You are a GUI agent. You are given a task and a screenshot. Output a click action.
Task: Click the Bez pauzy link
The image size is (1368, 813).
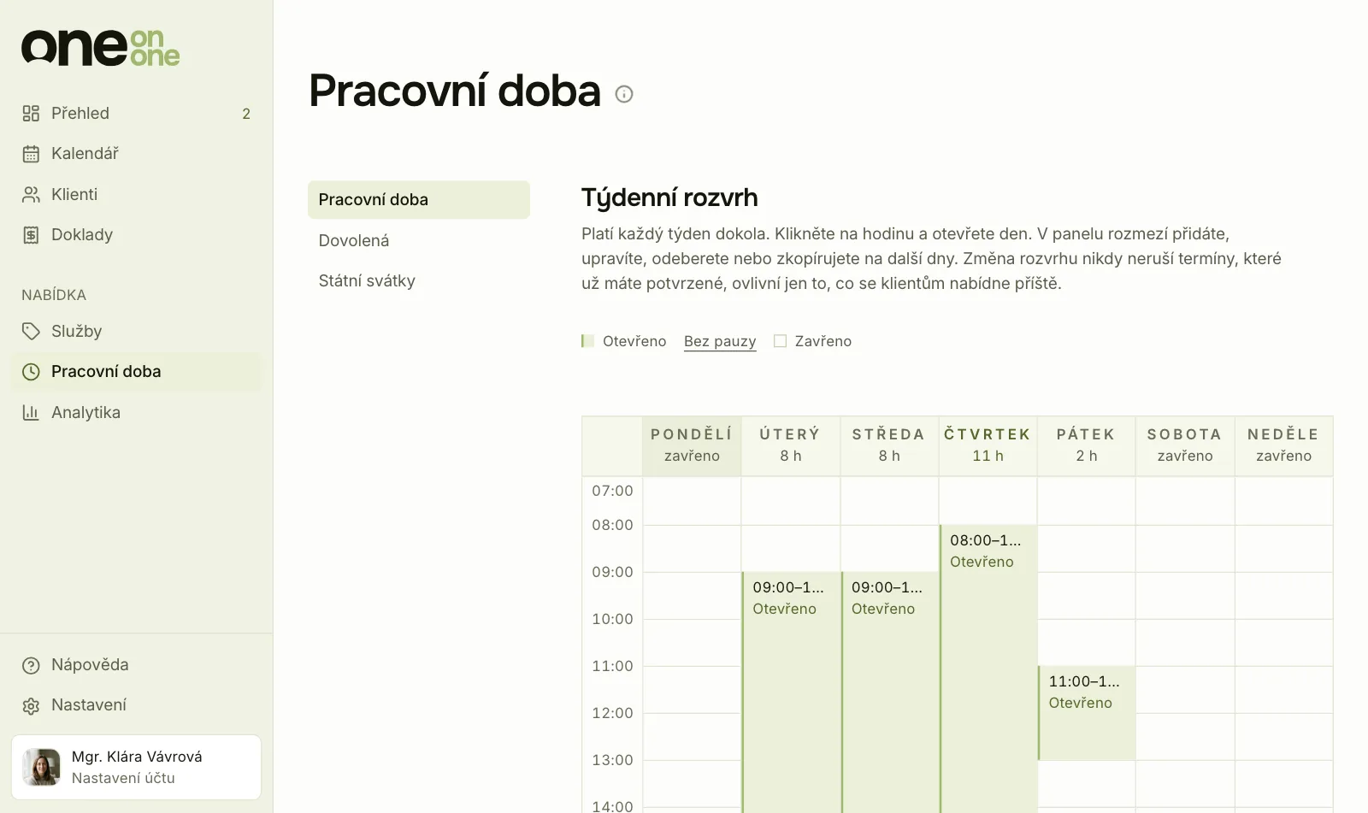(x=720, y=341)
